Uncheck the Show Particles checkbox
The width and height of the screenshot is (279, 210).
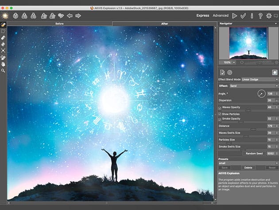(220, 114)
